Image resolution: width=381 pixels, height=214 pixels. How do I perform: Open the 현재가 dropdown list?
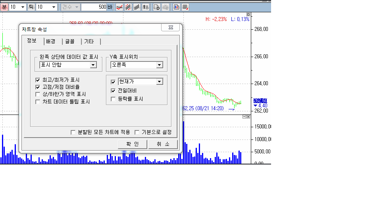pos(159,82)
